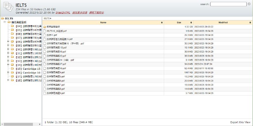Click the folder icon next to 【15】 Cambridge 15
This screenshot has width=253, height=126.
click(x=12, y=68)
